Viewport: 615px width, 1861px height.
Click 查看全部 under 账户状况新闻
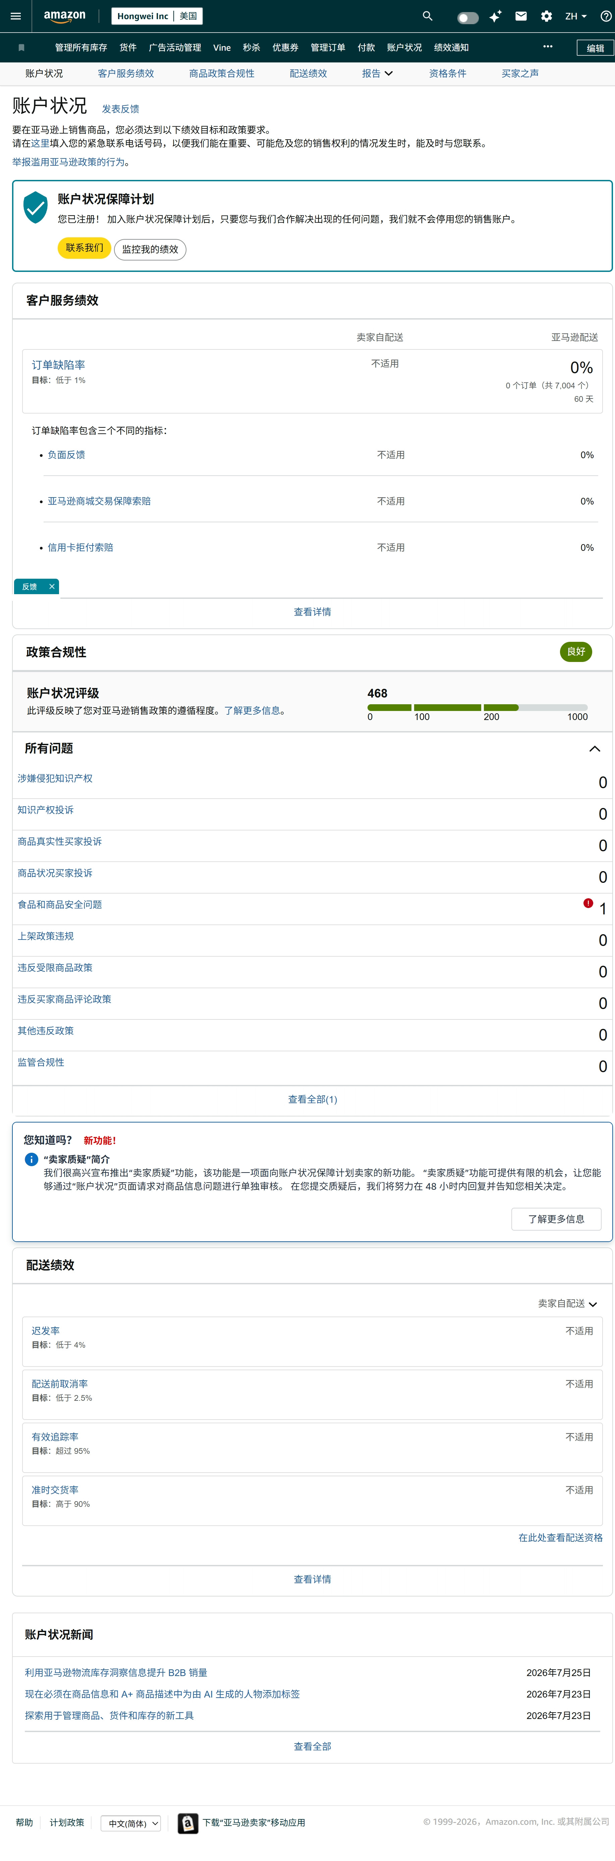pyautogui.click(x=313, y=1746)
